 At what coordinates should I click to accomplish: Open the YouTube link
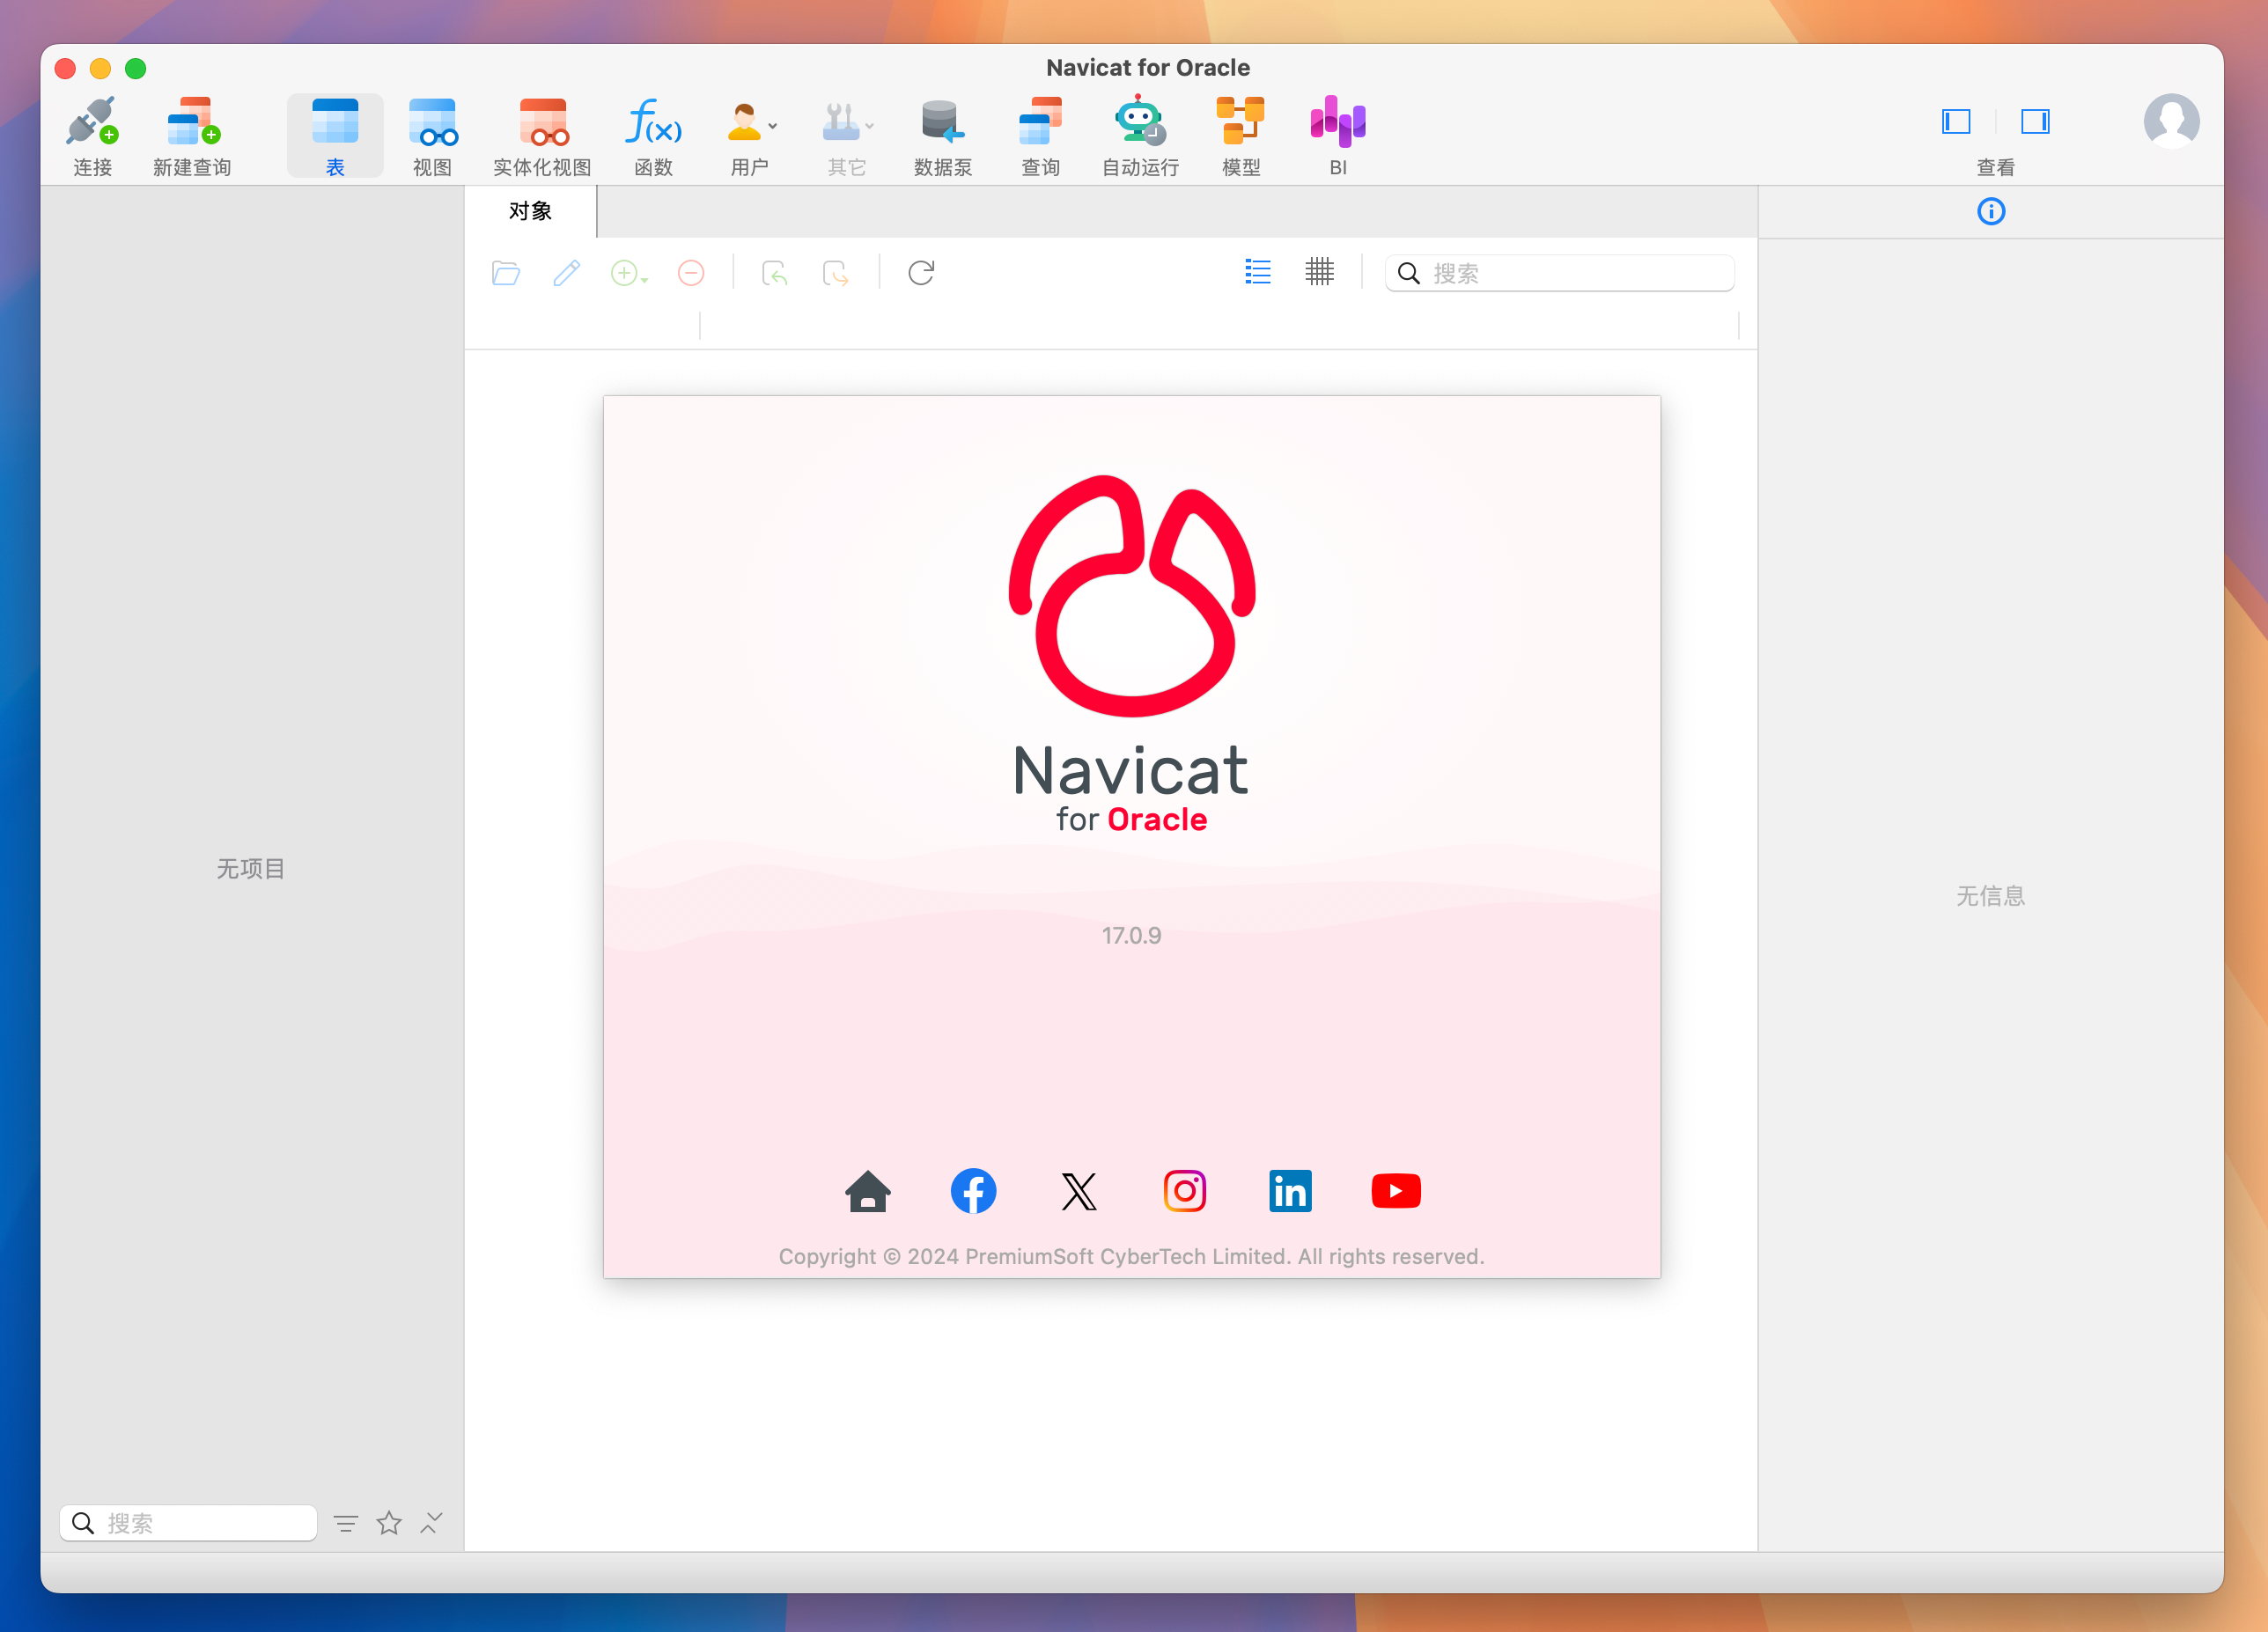point(1395,1191)
